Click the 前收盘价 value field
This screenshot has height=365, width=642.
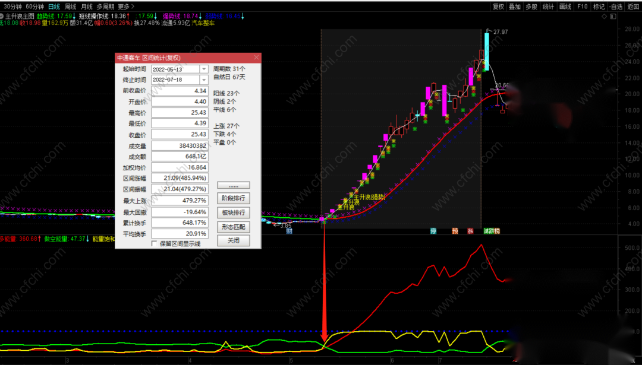coord(180,91)
